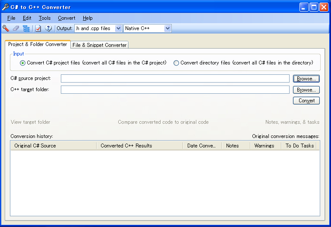Click the To Do Tasks column header

pyautogui.click(x=299, y=146)
